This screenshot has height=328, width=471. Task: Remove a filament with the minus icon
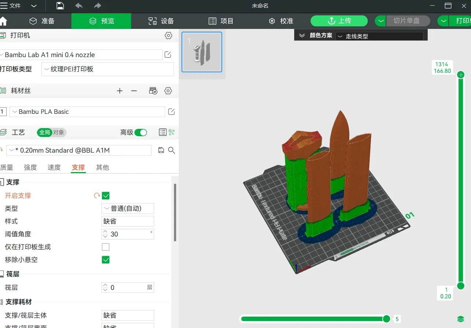[x=134, y=91]
